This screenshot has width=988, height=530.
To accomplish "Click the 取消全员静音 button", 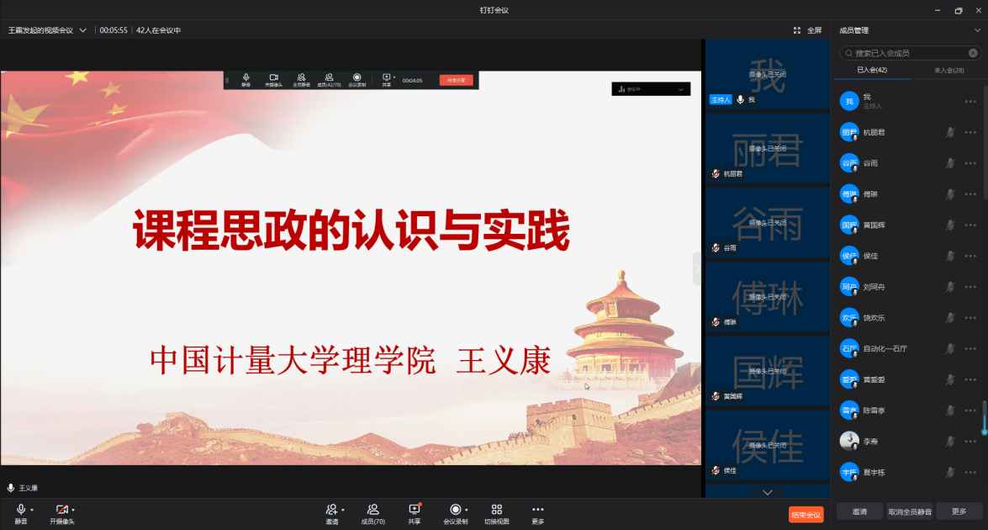I will (909, 511).
